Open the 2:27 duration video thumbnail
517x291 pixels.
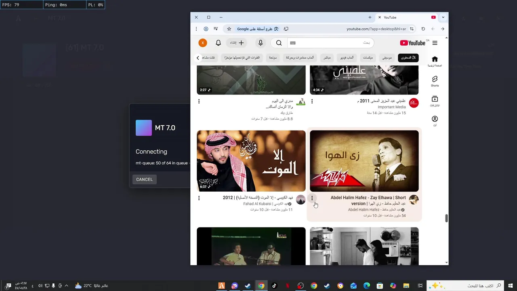pyautogui.click(x=251, y=80)
